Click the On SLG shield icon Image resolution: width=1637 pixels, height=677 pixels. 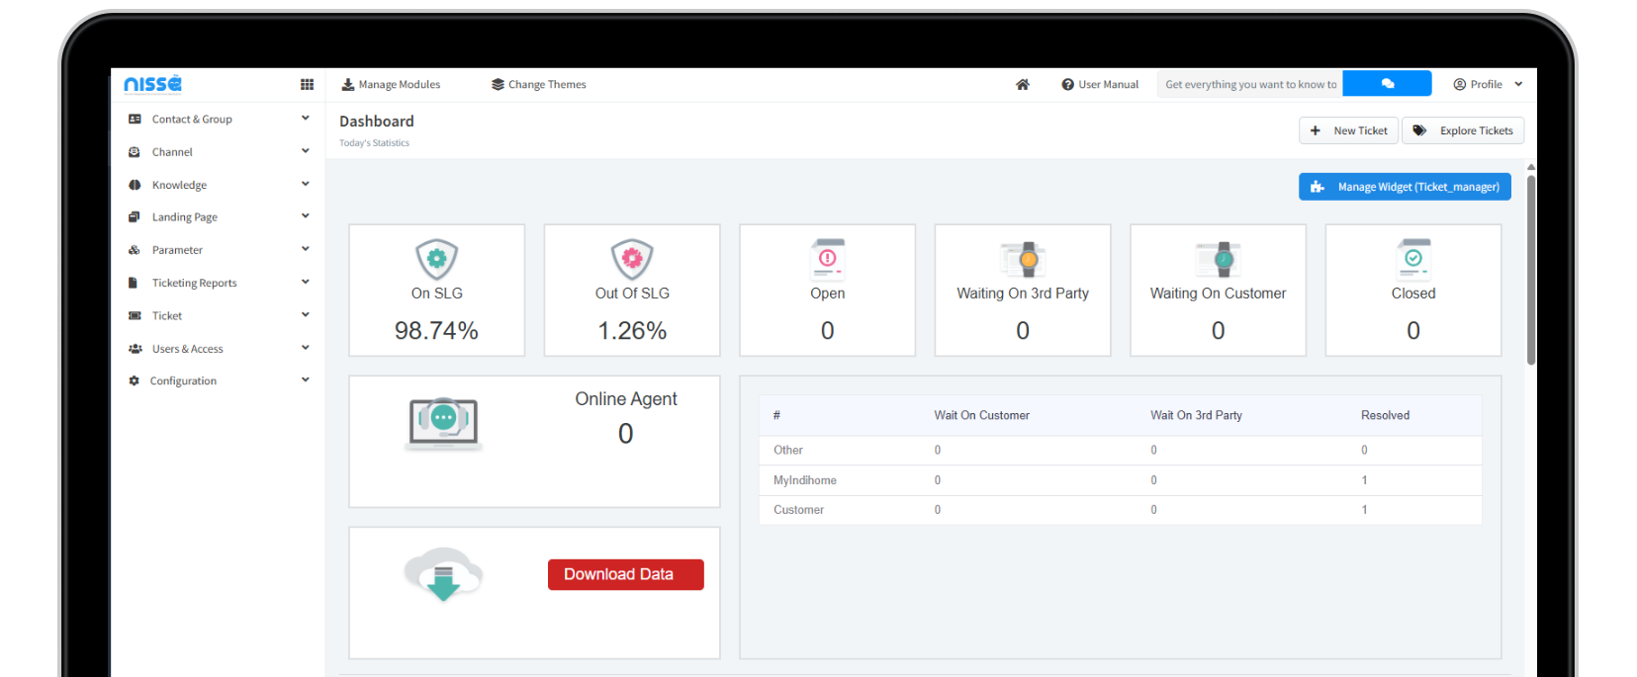click(x=436, y=259)
